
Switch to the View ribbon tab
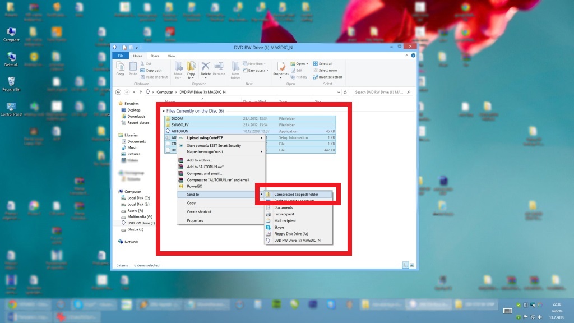click(x=172, y=56)
